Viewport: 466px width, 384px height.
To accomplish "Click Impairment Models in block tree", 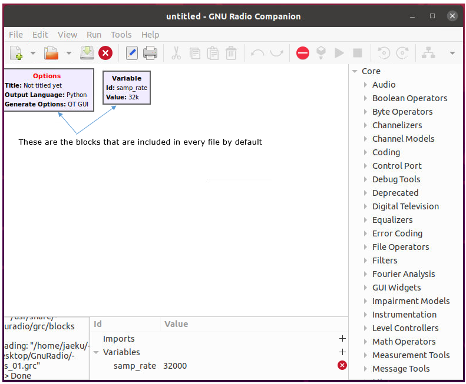I will pos(411,301).
